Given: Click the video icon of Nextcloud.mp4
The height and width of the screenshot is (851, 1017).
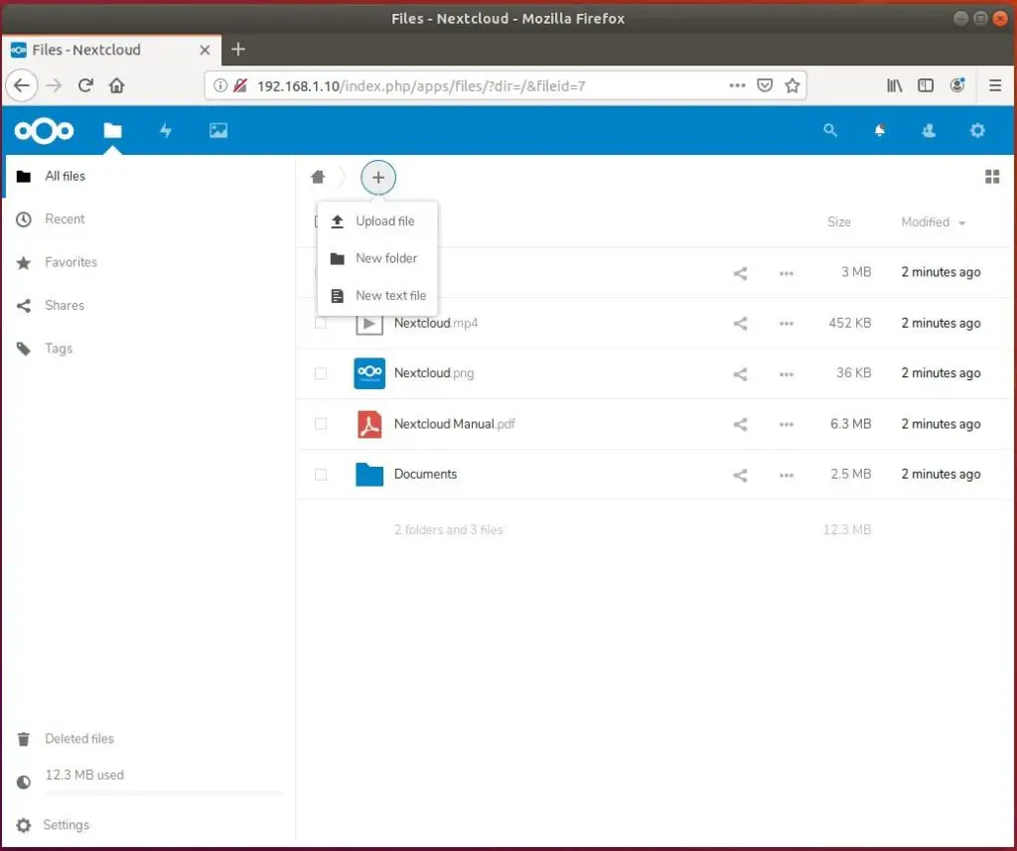Looking at the screenshot, I should pos(369,323).
